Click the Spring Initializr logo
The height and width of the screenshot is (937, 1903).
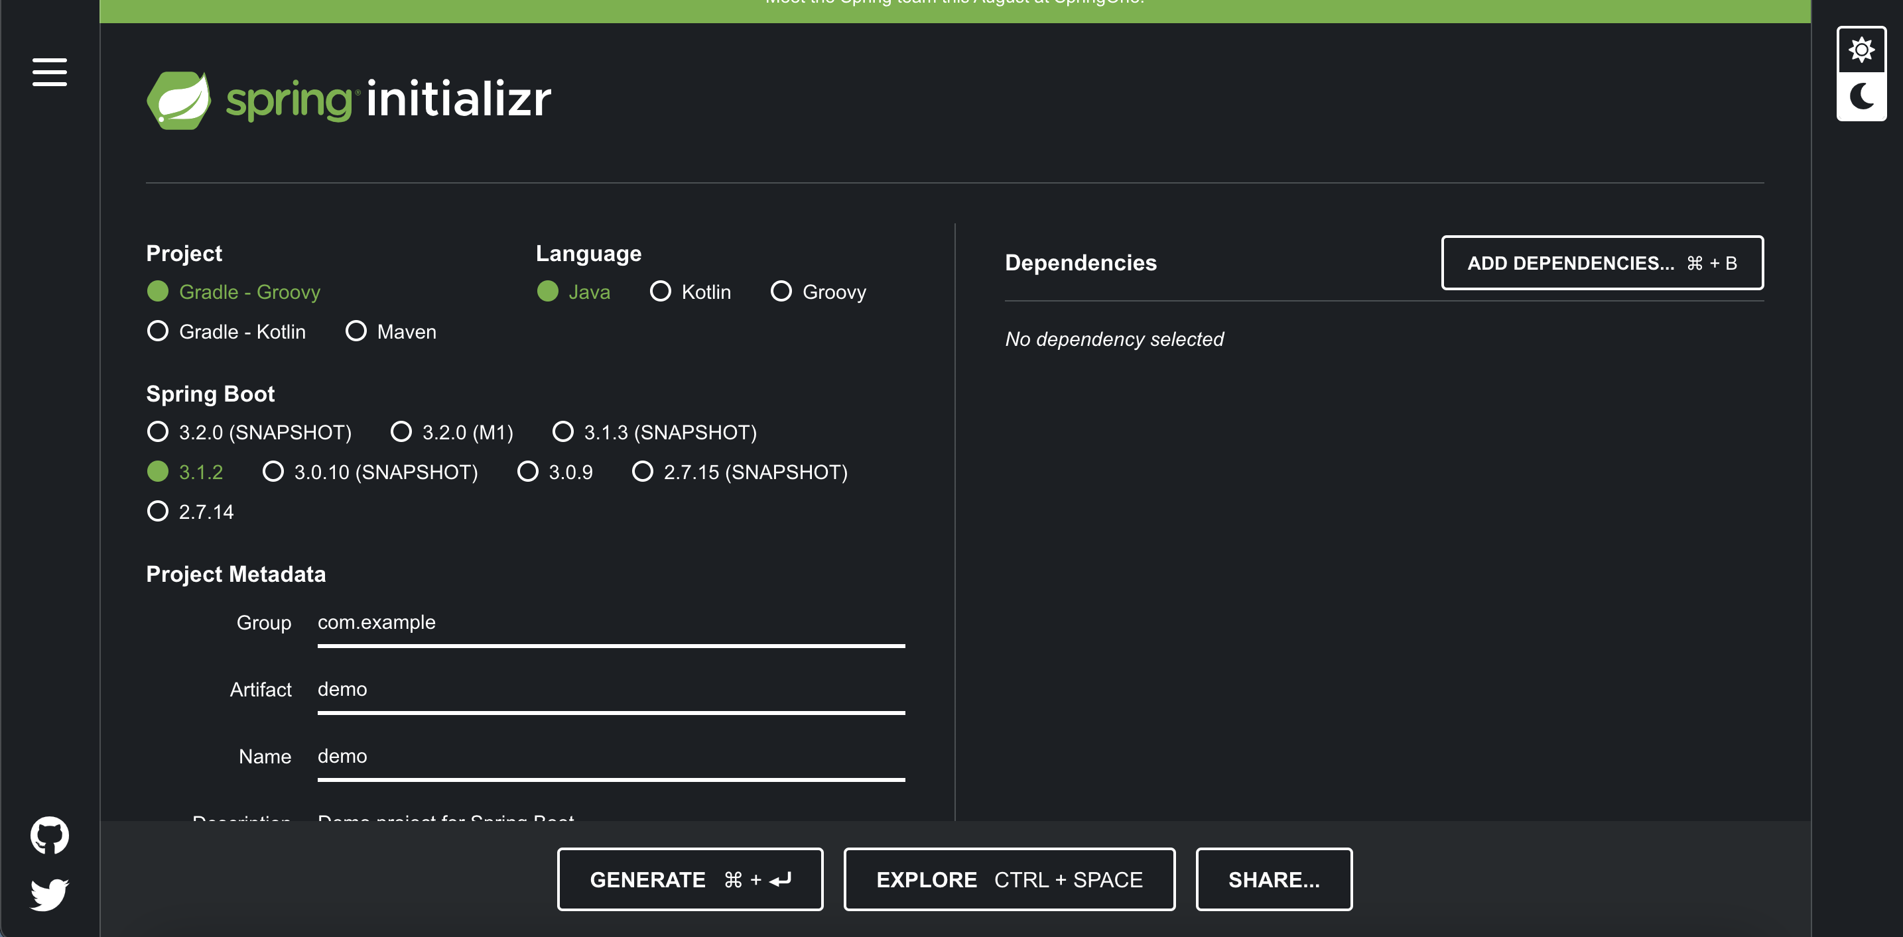(x=349, y=99)
